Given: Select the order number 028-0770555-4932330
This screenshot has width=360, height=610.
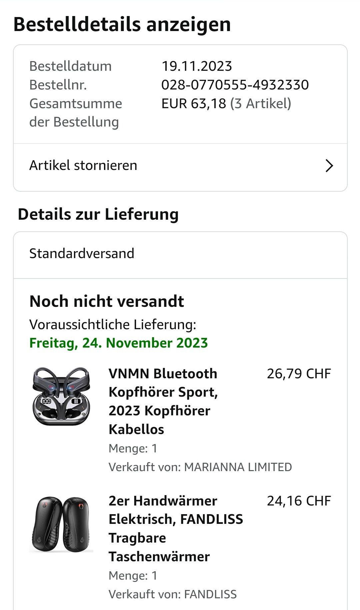Looking at the screenshot, I should pos(235,85).
